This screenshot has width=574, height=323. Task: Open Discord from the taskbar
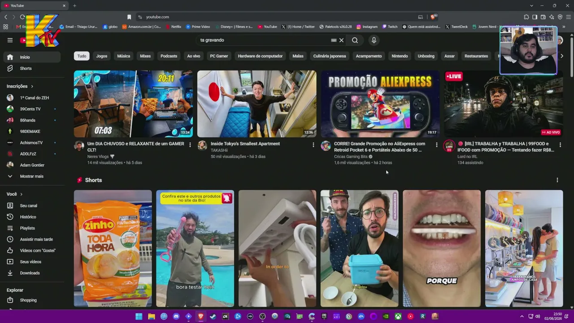176,316
